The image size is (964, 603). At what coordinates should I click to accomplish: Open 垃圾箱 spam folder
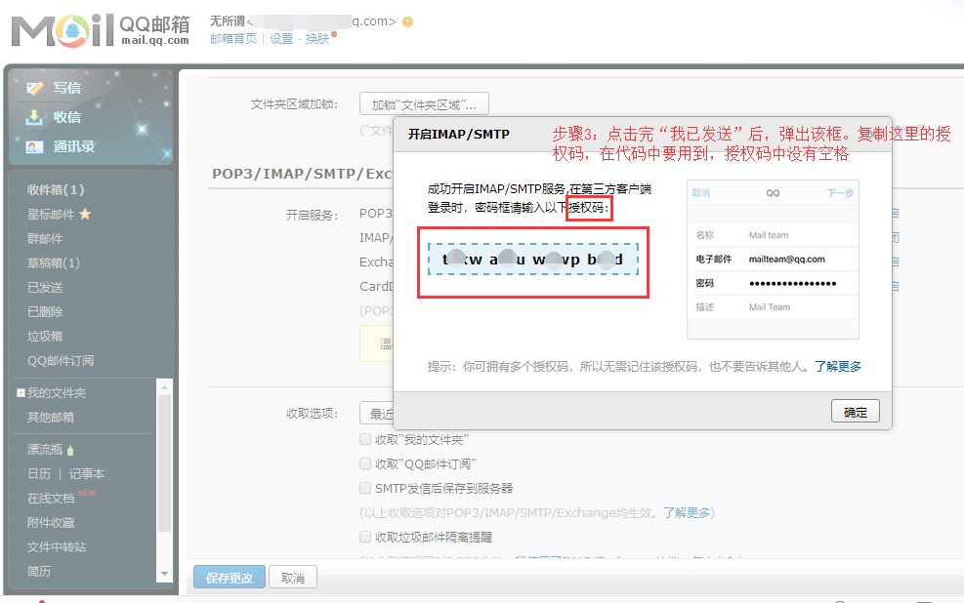click(x=45, y=337)
